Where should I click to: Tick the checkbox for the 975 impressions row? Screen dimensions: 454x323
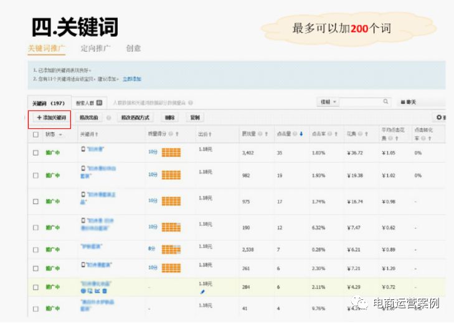35,202
